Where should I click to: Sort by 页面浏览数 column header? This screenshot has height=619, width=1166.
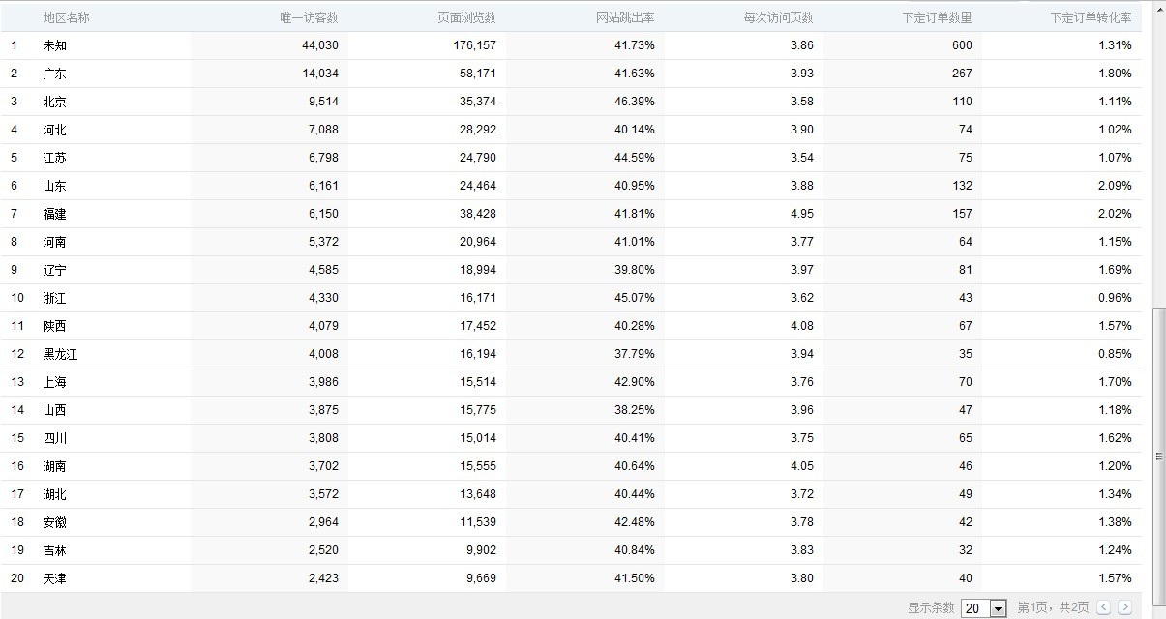(466, 17)
